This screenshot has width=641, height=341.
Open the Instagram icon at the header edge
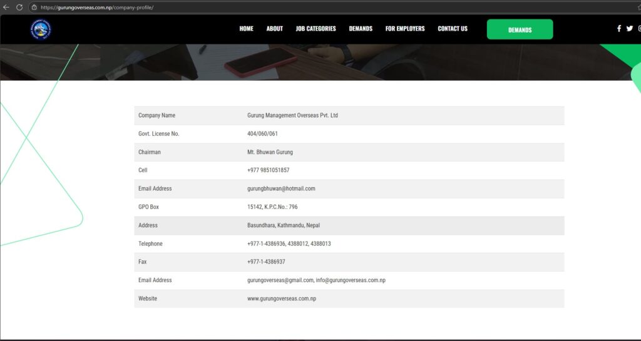639,29
